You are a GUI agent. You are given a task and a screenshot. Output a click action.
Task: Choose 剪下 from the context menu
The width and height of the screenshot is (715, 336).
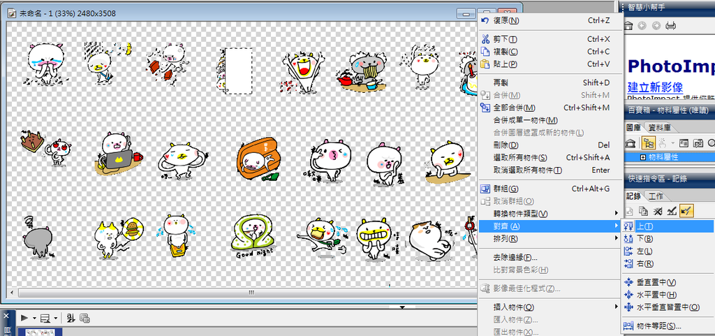[550, 39]
